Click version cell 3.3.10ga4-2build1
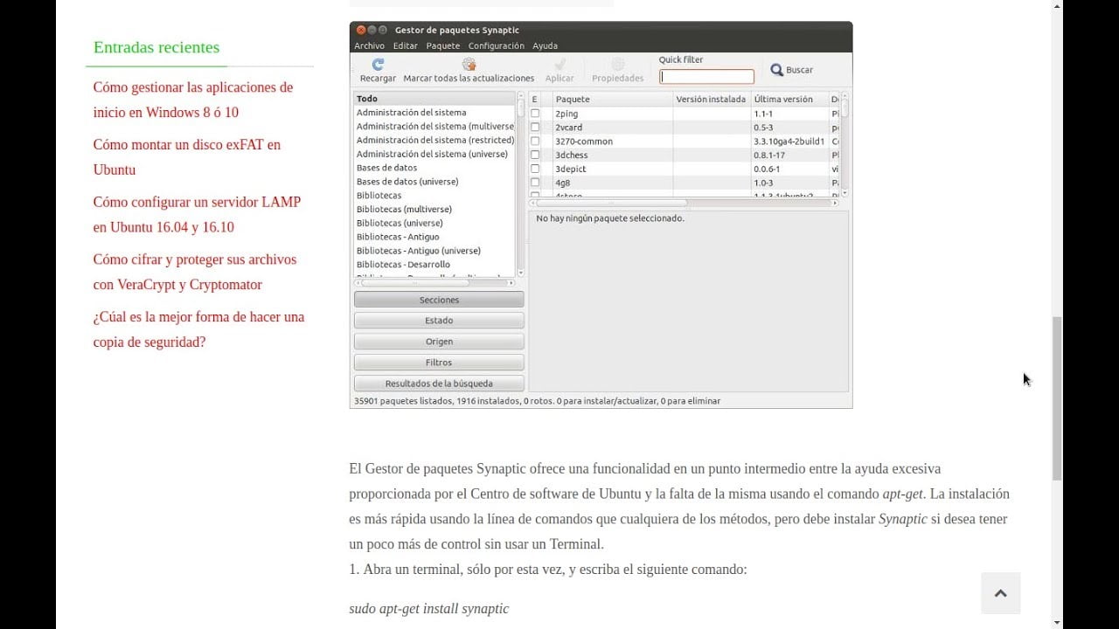Viewport: 1119px width, 629px height. [789, 142]
